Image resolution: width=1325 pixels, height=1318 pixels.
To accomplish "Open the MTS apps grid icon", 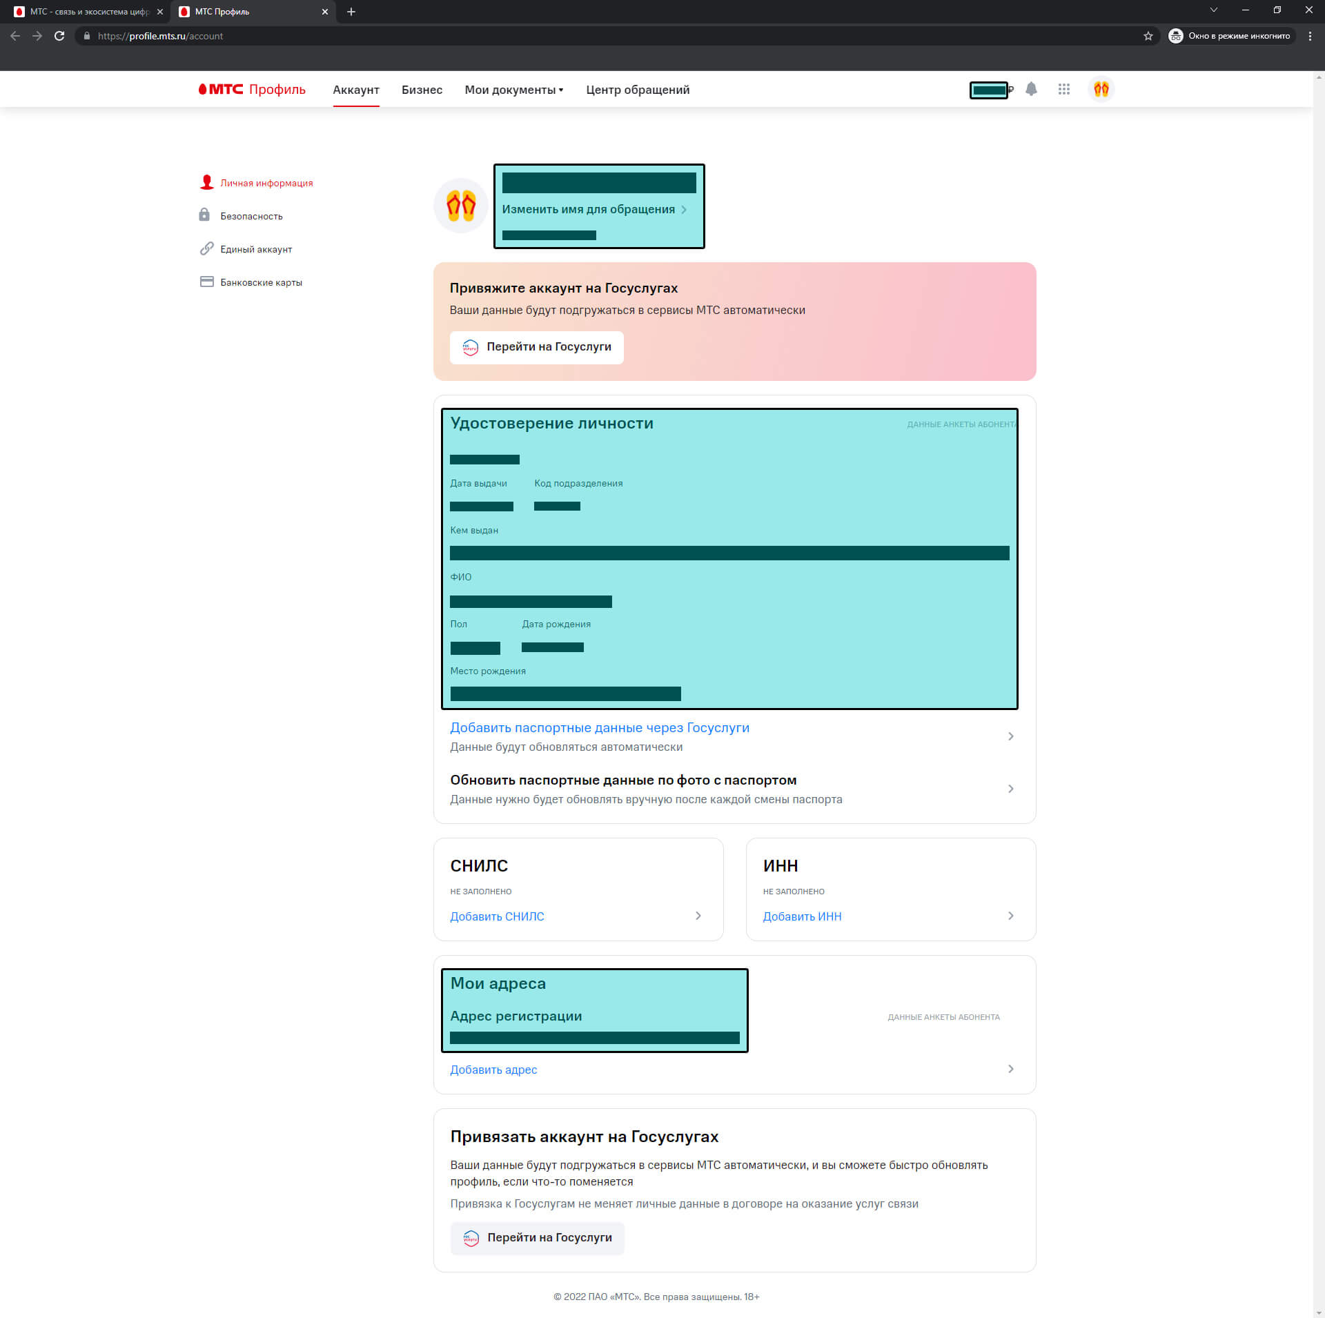I will click(1063, 89).
